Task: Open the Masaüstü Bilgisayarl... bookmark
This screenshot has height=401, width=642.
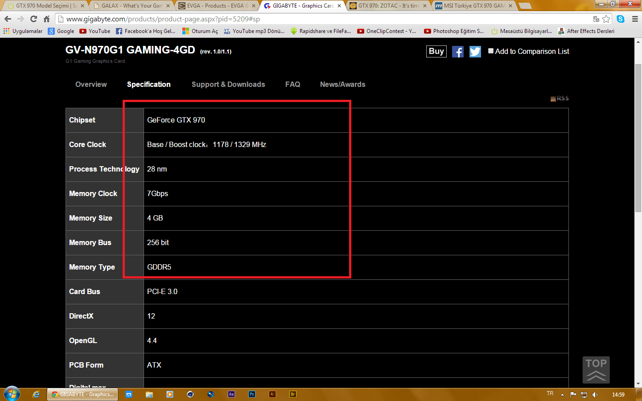Action: [522, 31]
